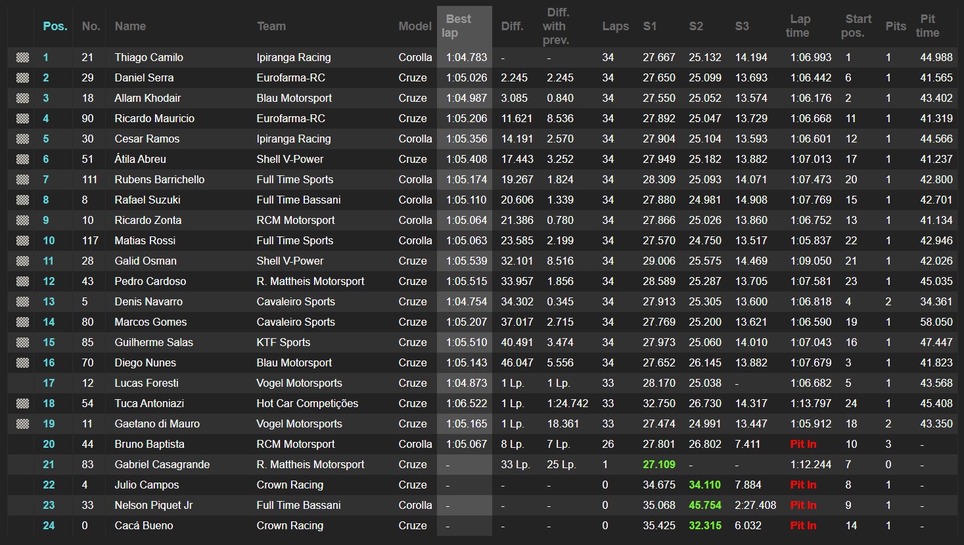Image resolution: width=964 pixels, height=545 pixels.
Task: Sort by S3 sector column header
Action: 742,26
